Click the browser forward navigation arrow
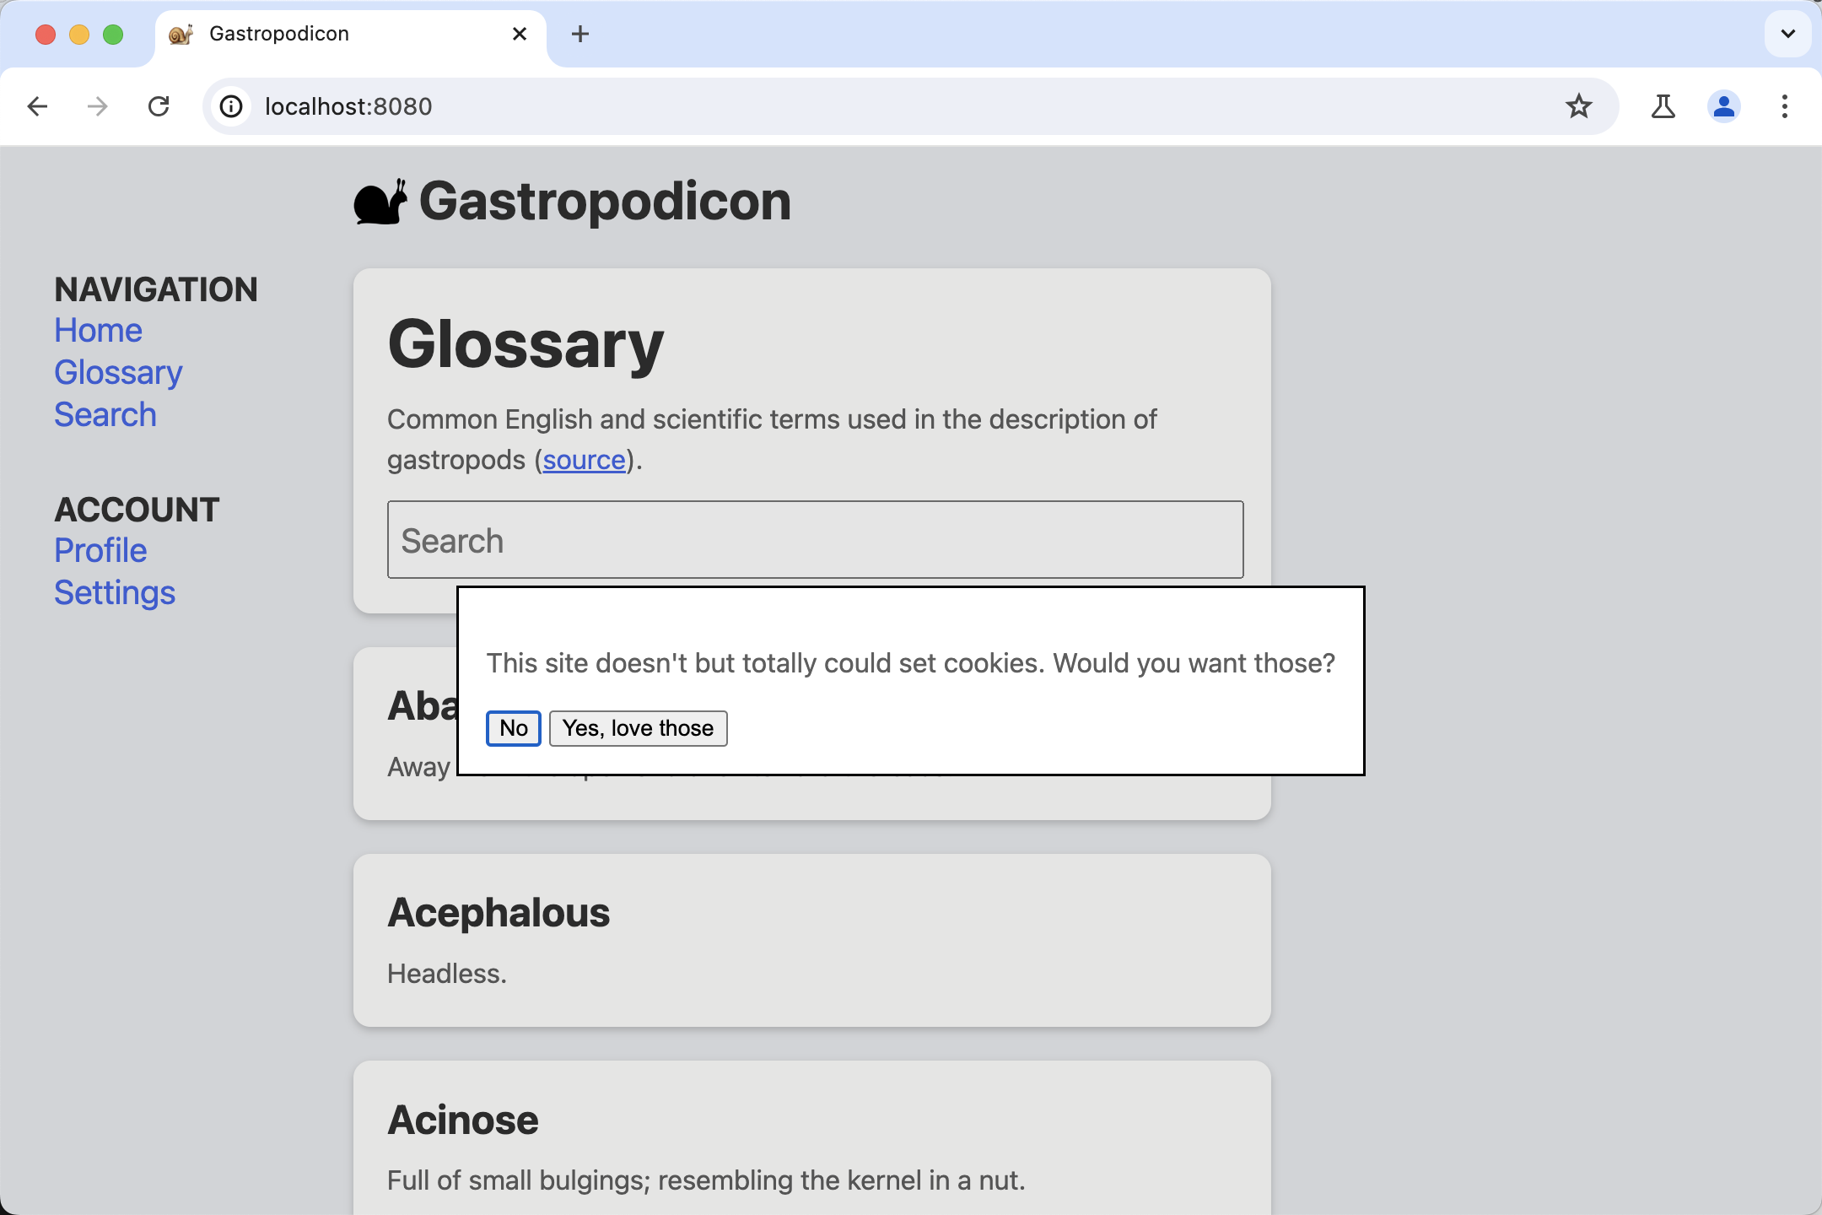Screen dimensions: 1822x1215 pos(96,105)
